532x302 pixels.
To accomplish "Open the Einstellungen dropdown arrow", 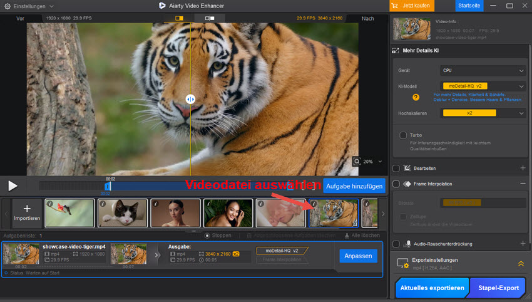I will click(x=51, y=6).
